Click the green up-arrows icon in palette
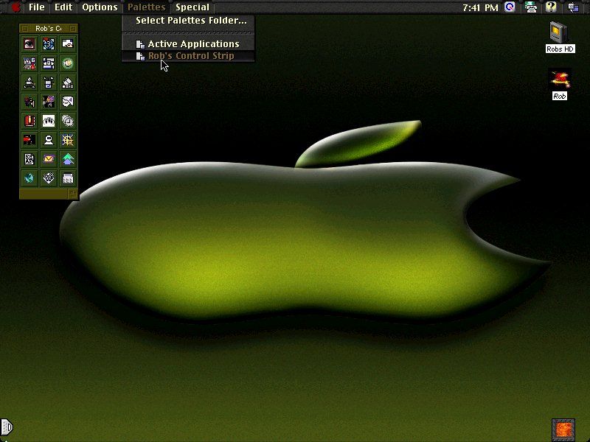Screen dimensions: 590x442 point(67,158)
